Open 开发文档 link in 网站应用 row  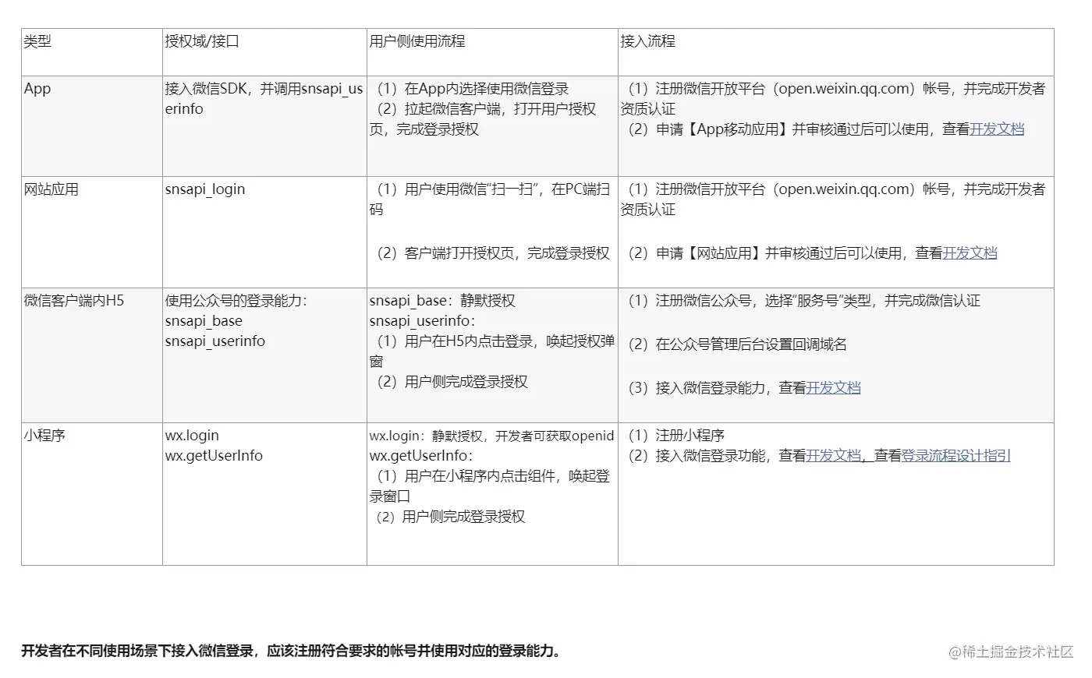click(x=970, y=253)
